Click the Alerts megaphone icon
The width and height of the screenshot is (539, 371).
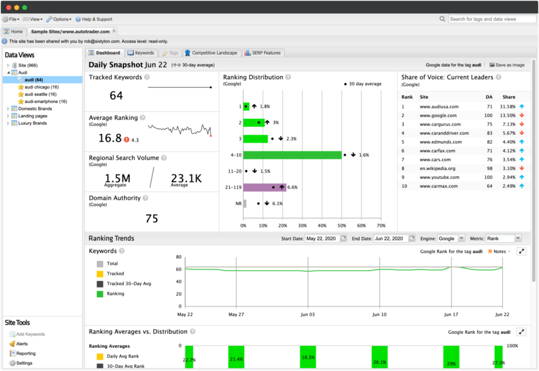(13, 344)
